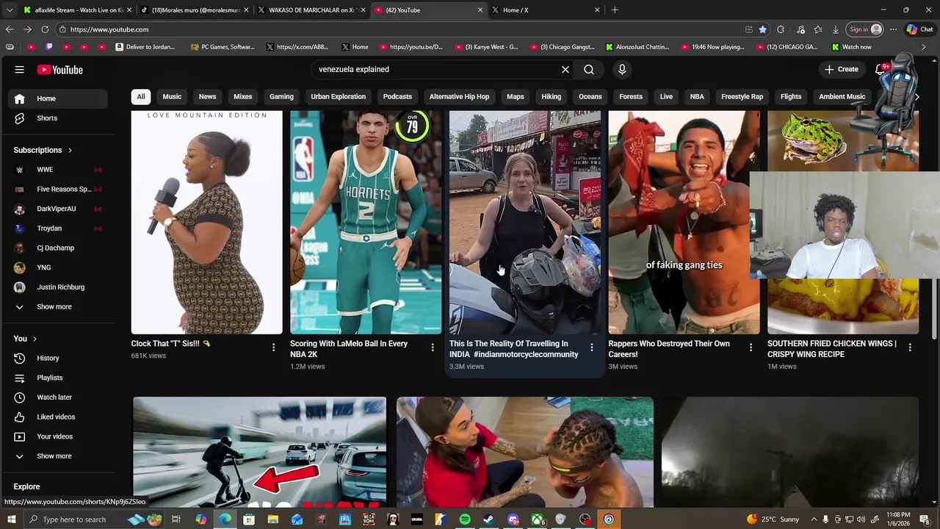This screenshot has height=529, width=940.
Task: Open options for LaMelo Ball short
Action: [433, 347]
